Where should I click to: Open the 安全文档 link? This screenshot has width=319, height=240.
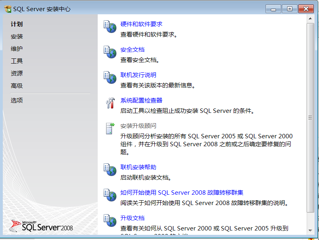point(132,50)
